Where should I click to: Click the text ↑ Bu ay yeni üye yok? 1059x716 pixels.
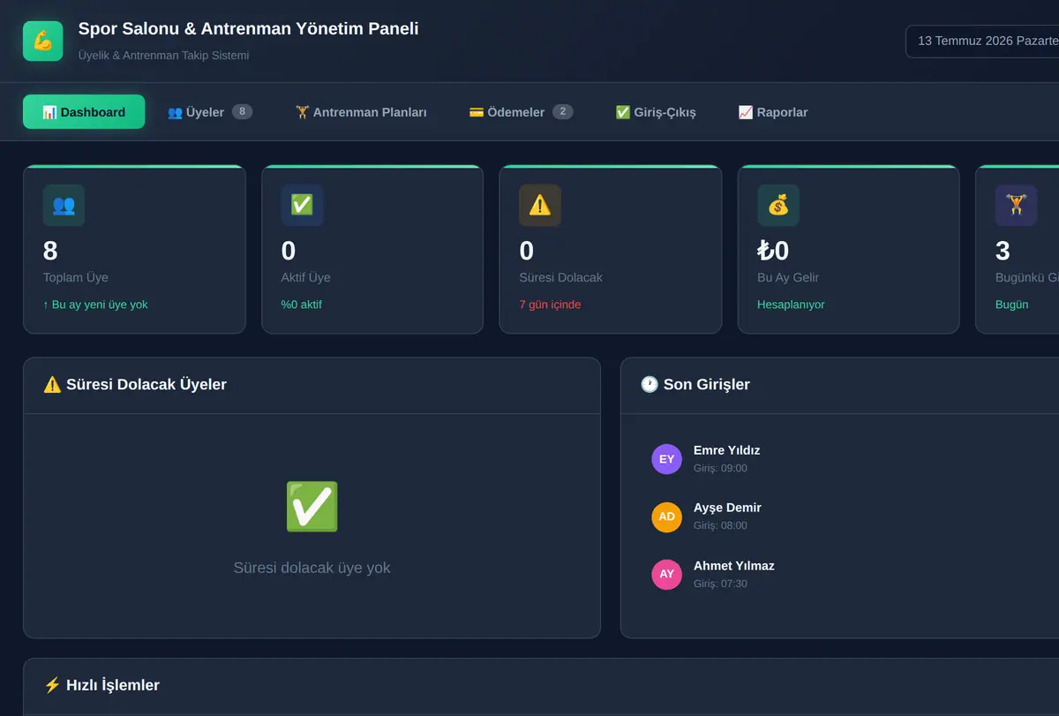[95, 305]
